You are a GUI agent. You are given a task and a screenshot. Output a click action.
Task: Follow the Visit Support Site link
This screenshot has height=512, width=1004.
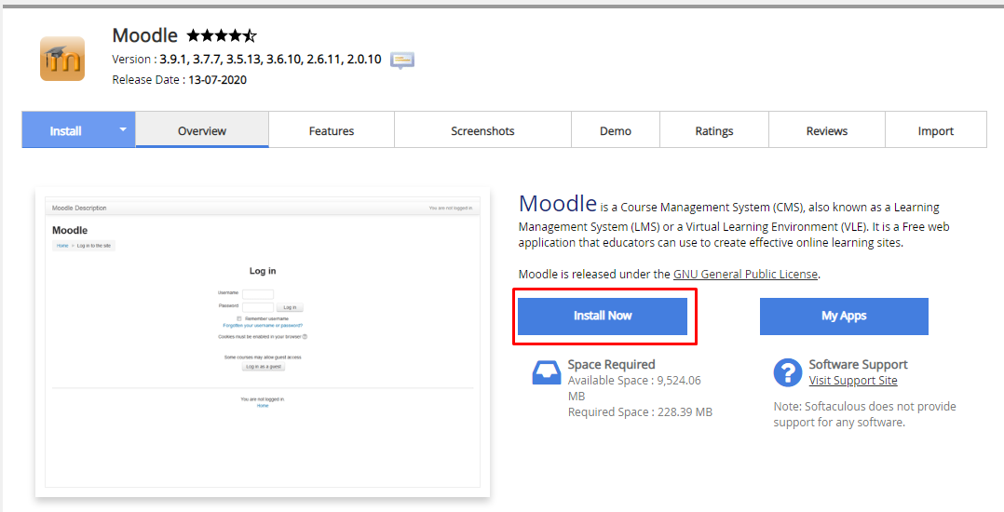(x=853, y=380)
